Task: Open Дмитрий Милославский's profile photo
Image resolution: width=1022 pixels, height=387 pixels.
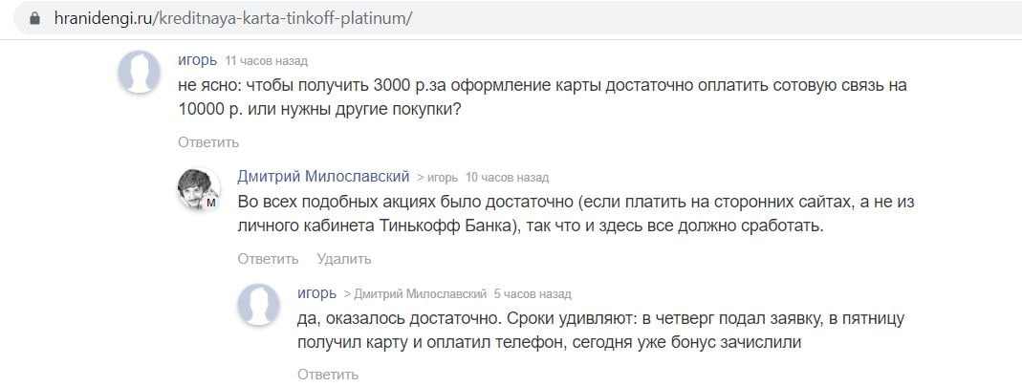Action: pos(199,189)
